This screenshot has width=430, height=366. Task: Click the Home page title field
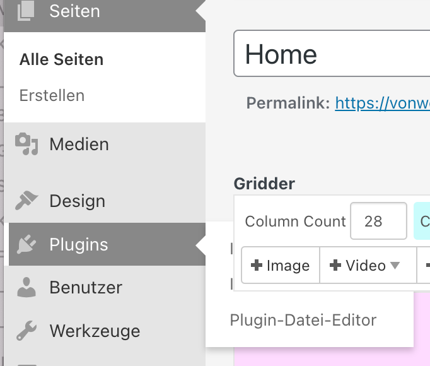click(x=332, y=54)
